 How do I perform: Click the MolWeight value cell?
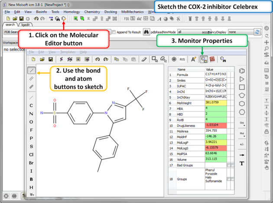pyautogui.click(x=215, y=103)
